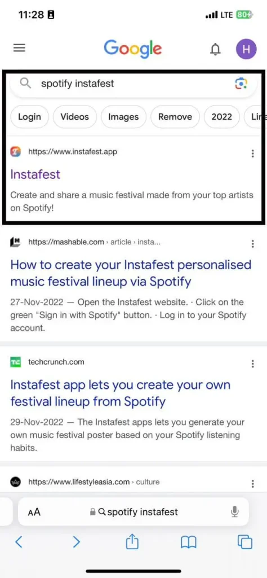Select the Images filter chip
The image size is (267, 578).
point(123,117)
